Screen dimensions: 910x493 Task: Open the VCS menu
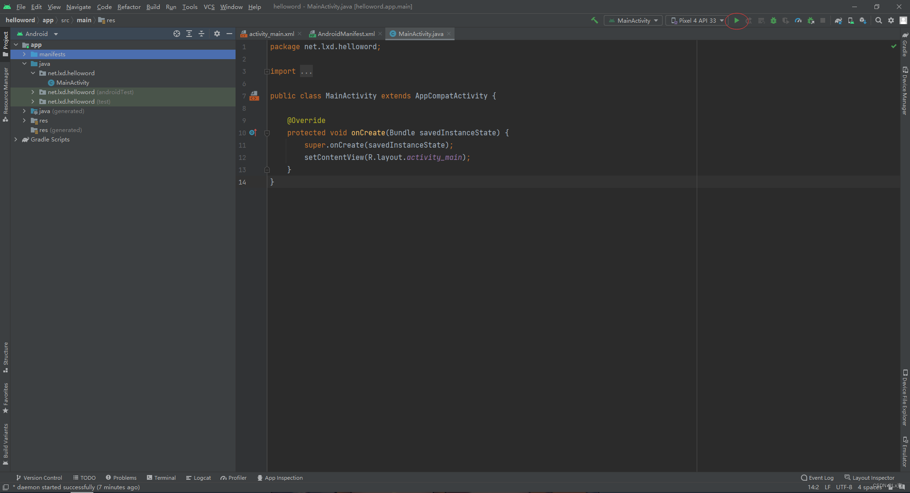point(209,7)
